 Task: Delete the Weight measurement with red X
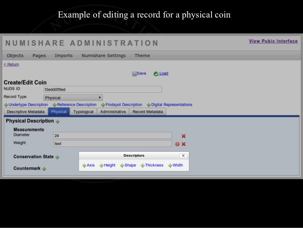point(184,144)
